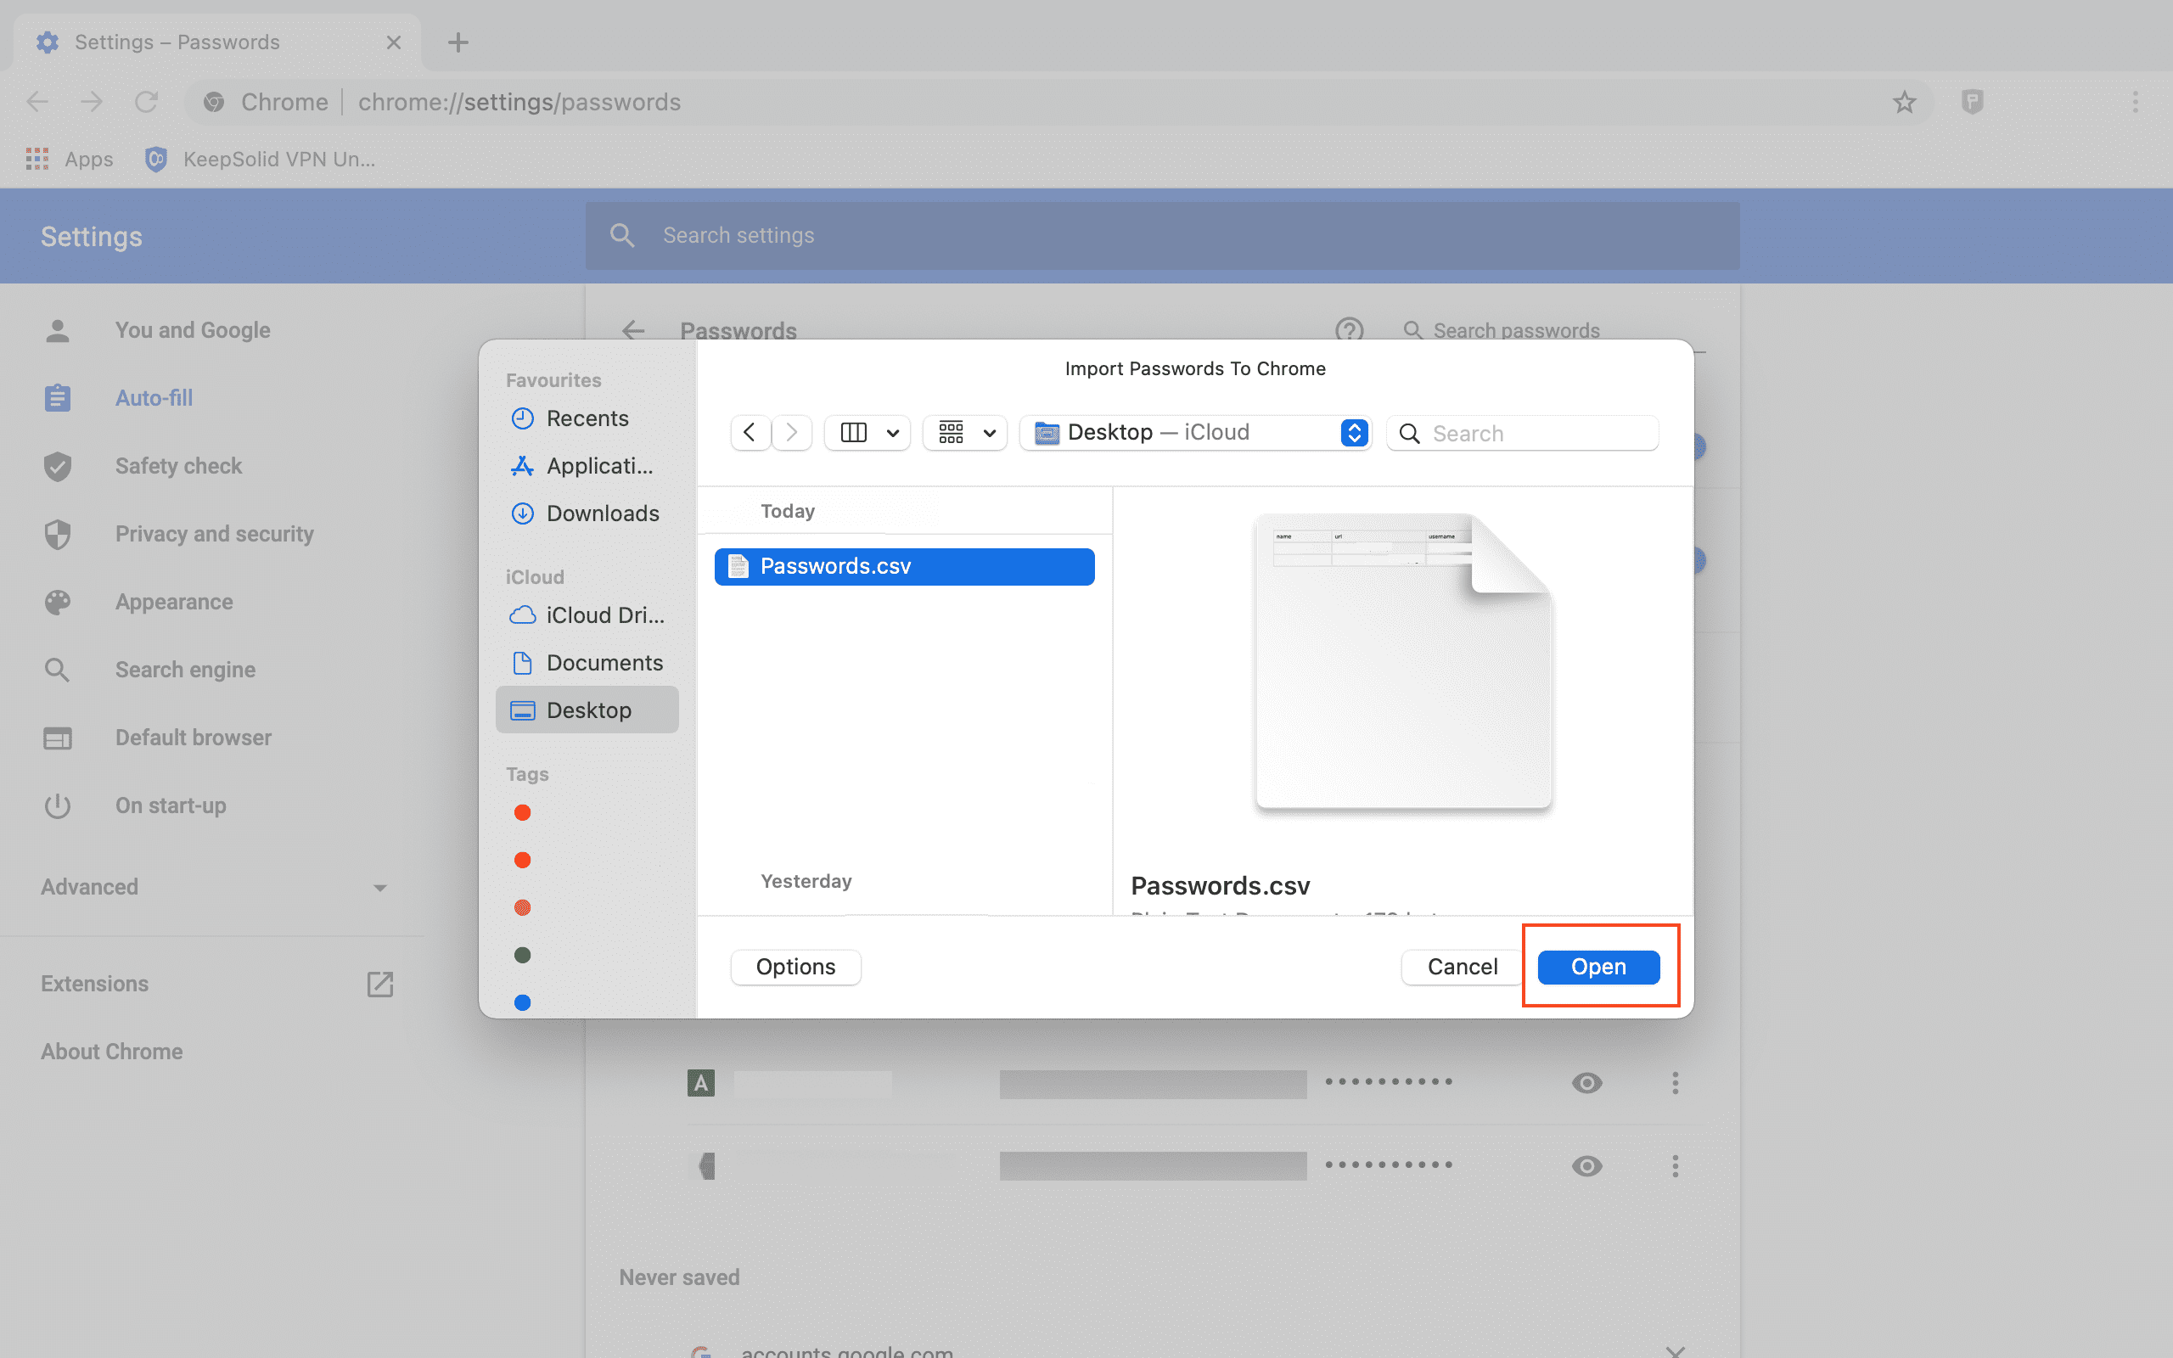Open view mode dropdown arrow

click(893, 433)
